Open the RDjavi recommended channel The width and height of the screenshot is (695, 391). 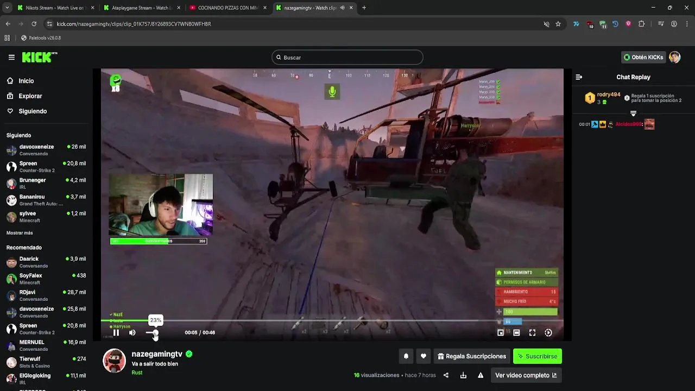coord(46,295)
